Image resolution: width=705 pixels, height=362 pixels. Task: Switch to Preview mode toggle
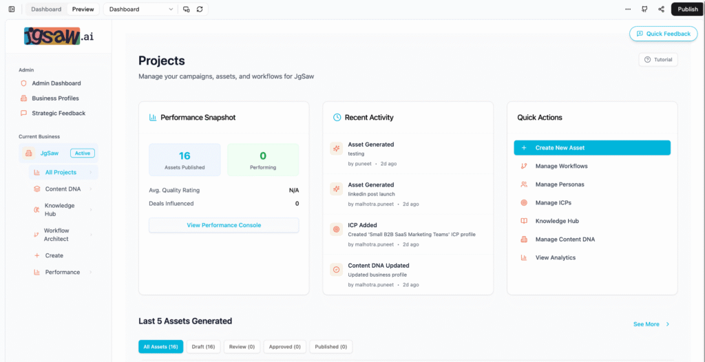point(83,9)
